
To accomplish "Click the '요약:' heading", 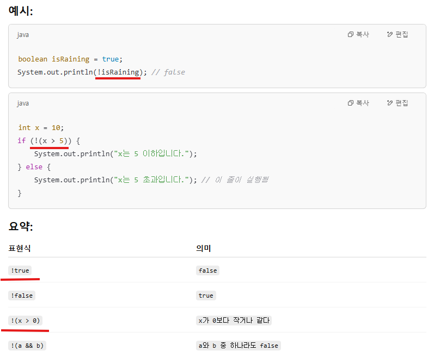I will click(21, 226).
